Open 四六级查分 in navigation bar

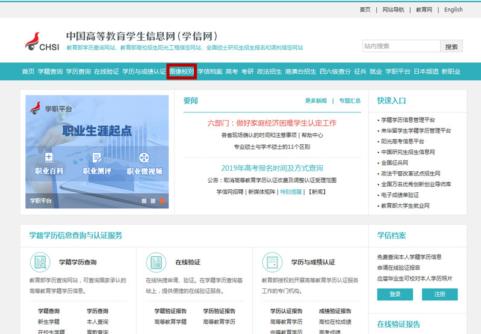coord(335,71)
